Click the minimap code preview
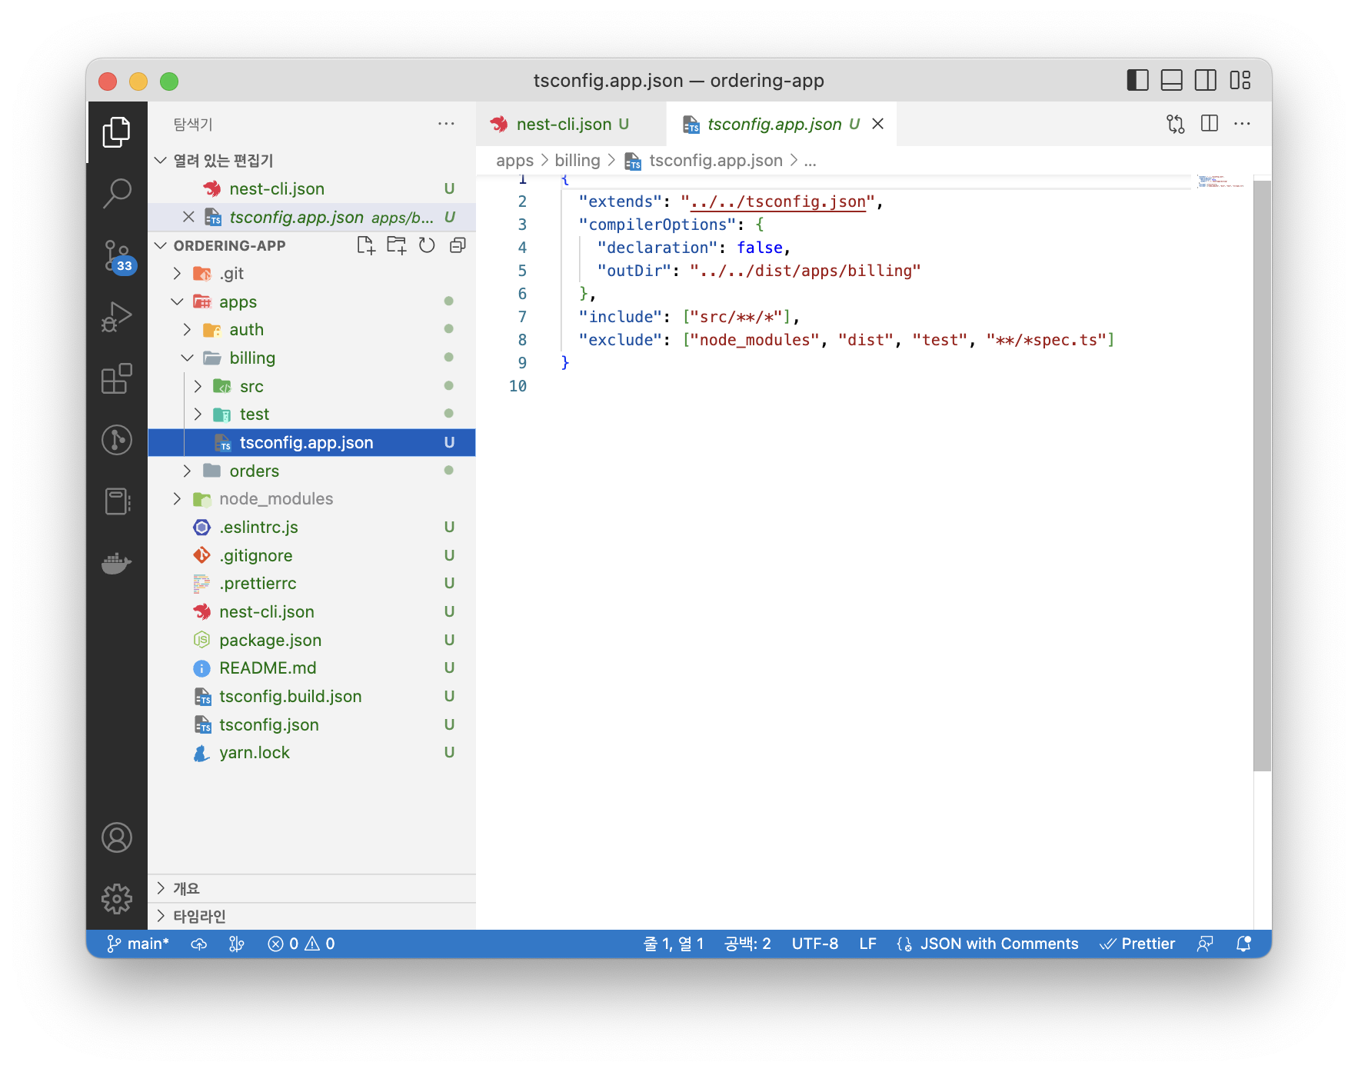The height and width of the screenshot is (1072, 1358). pyautogui.click(x=1220, y=181)
